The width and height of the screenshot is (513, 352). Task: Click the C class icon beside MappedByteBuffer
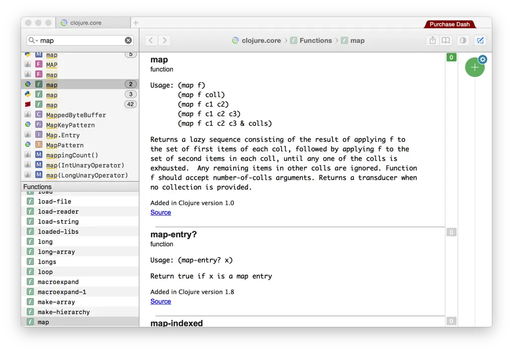pos(39,115)
